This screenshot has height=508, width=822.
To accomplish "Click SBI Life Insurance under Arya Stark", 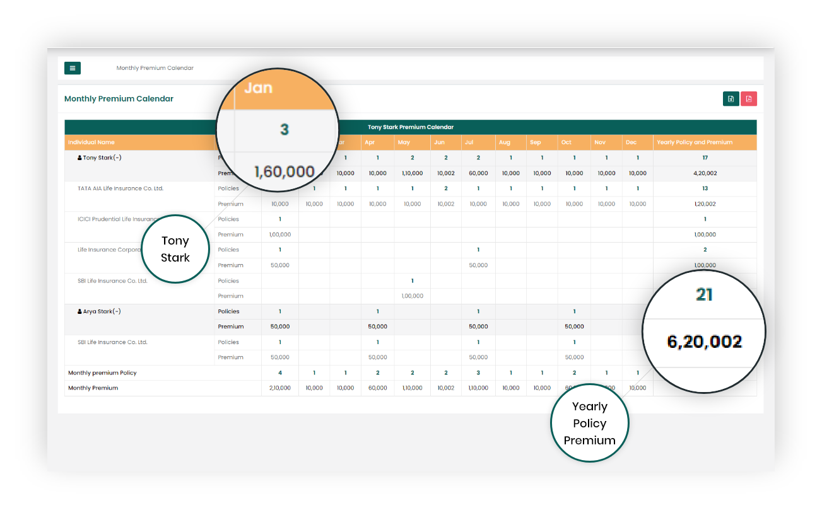I will pyautogui.click(x=112, y=342).
